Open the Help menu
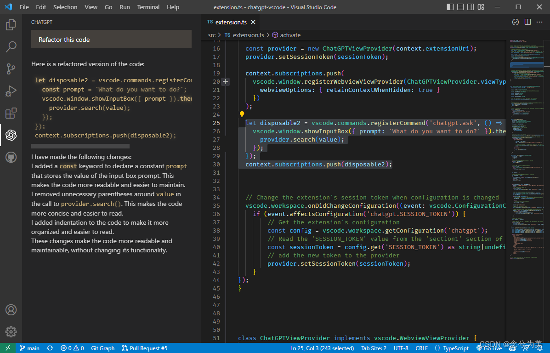This screenshot has height=353, width=550. pos(173,7)
